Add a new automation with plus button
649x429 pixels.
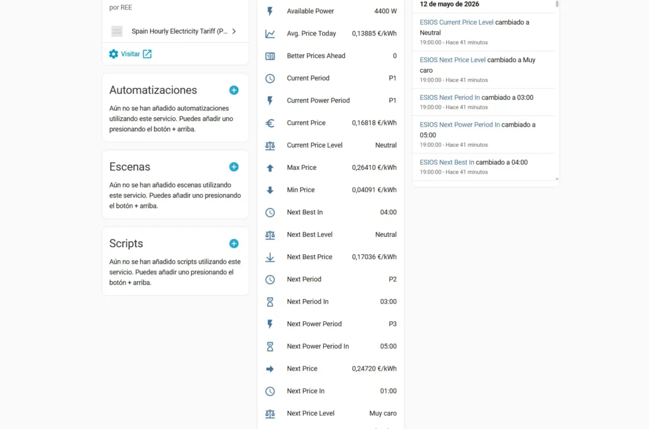point(234,90)
